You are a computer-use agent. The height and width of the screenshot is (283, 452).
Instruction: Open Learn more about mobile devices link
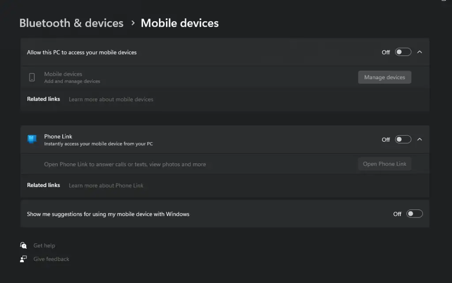(x=111, y=99)
